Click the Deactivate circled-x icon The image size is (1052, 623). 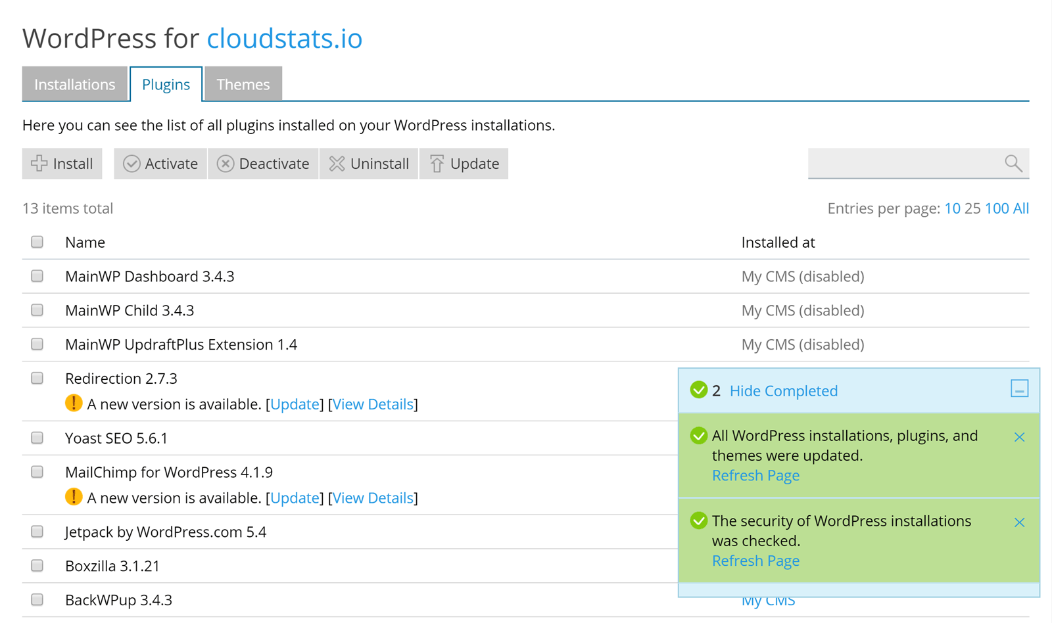click(225, 163)
